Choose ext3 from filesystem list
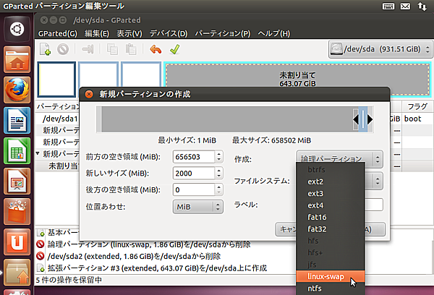Viewport: 434px width, 295px height. tap(331, 194)
